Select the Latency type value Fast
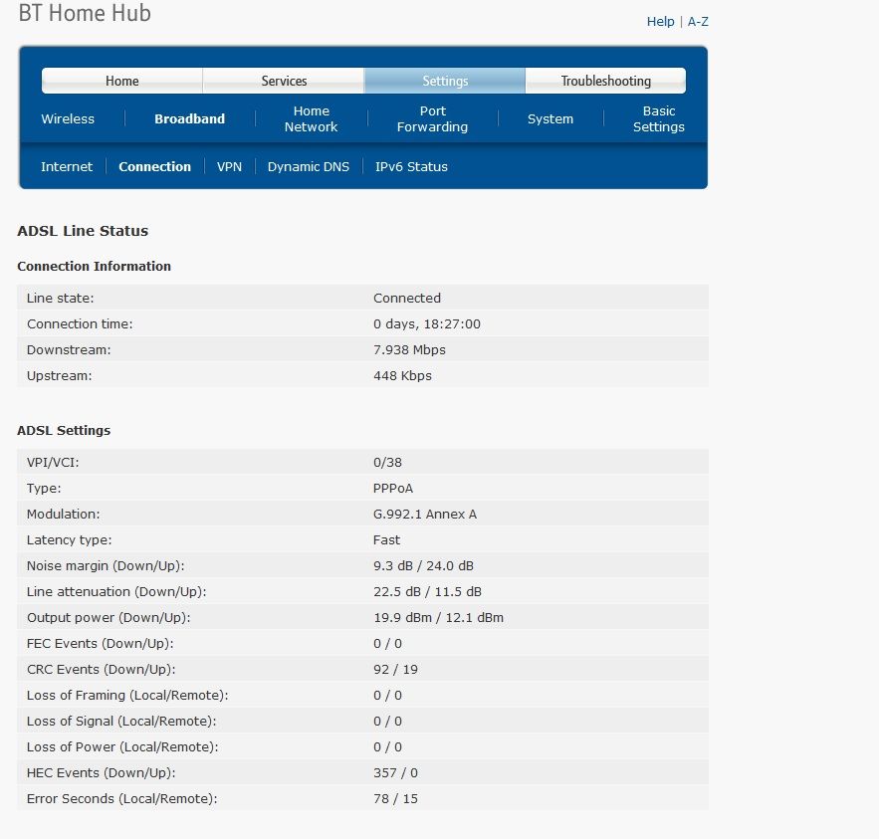The image size is (879, 839). 387,539
